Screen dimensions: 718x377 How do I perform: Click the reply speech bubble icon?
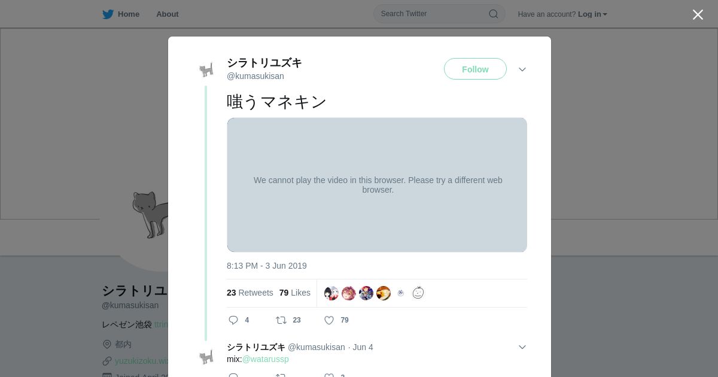pos(233,320)
